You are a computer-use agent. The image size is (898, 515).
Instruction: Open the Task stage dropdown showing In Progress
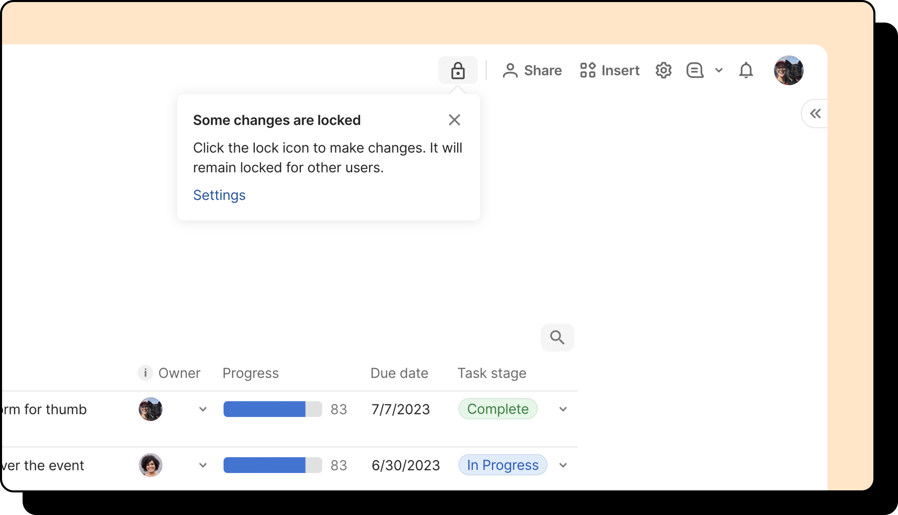(x=563, y=465)
